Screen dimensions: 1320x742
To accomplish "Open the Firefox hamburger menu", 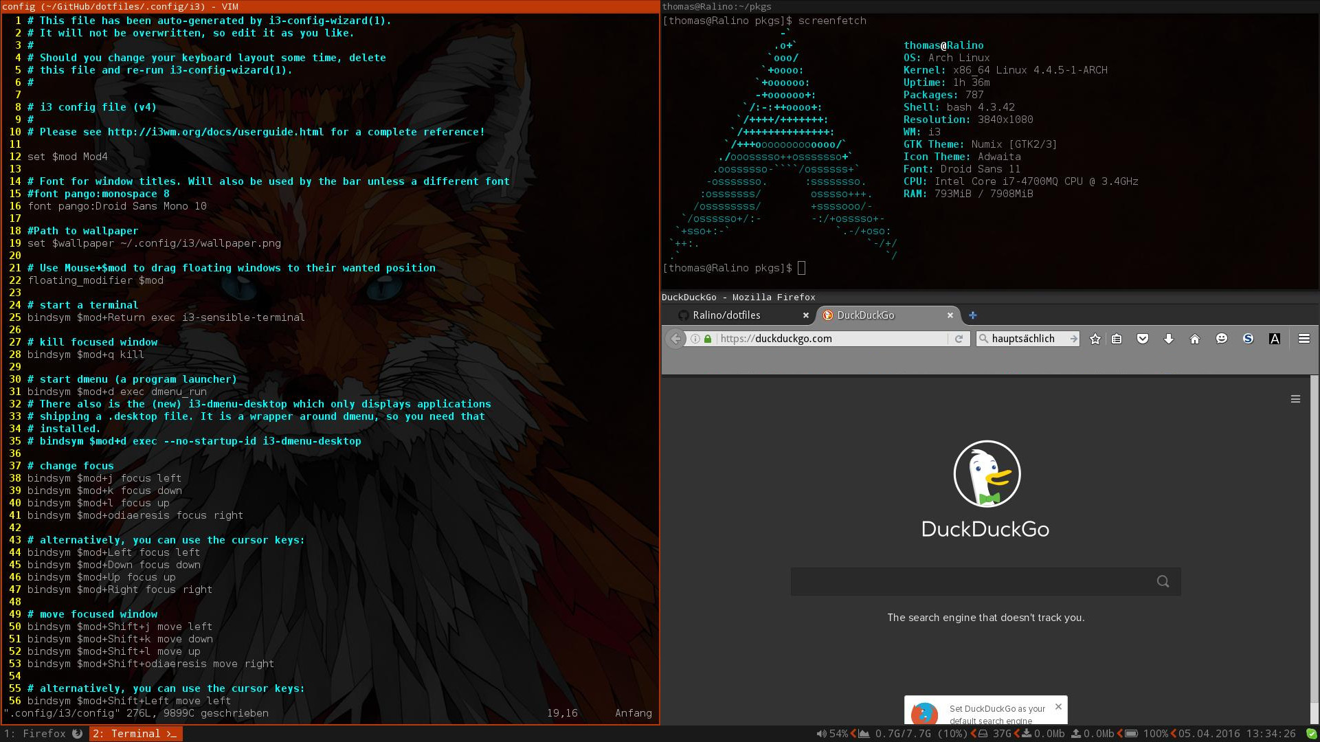I will [1304, 339].
